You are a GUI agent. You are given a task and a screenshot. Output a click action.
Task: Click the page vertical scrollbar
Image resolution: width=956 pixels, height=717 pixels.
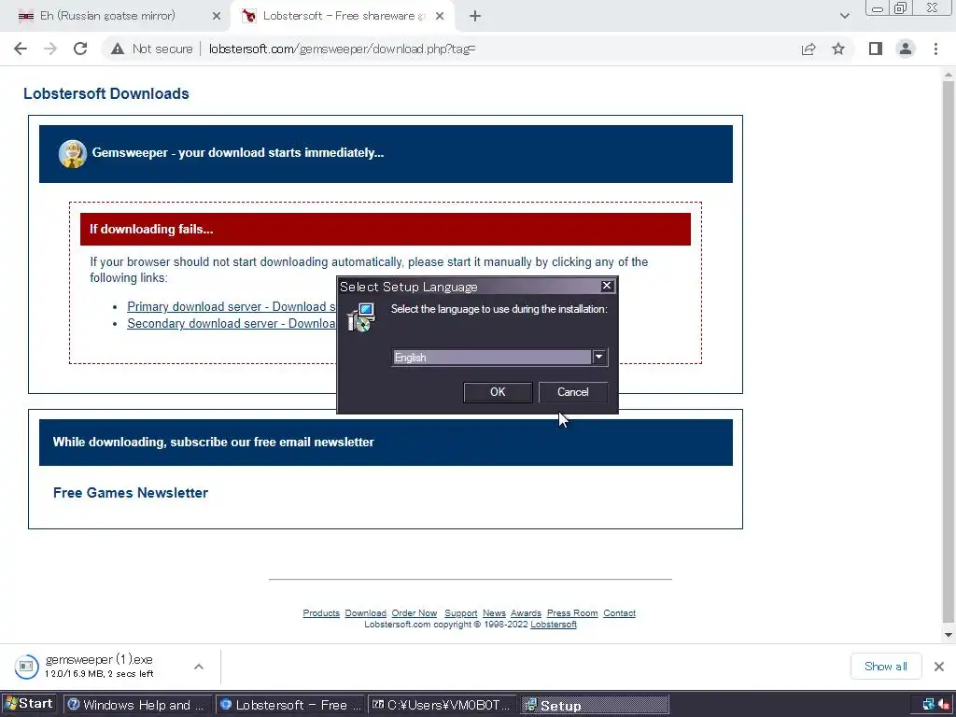[x=949, y=351]
